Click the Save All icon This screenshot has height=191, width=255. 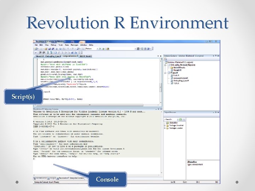53,49
